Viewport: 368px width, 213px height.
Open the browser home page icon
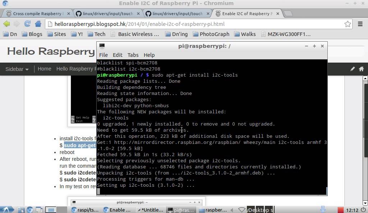pos(38,24)
